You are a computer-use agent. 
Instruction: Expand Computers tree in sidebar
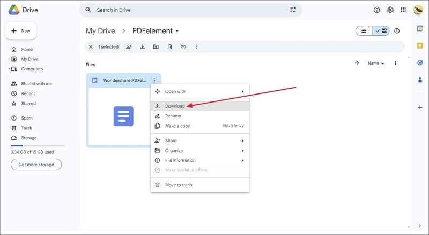click(9, 69)
